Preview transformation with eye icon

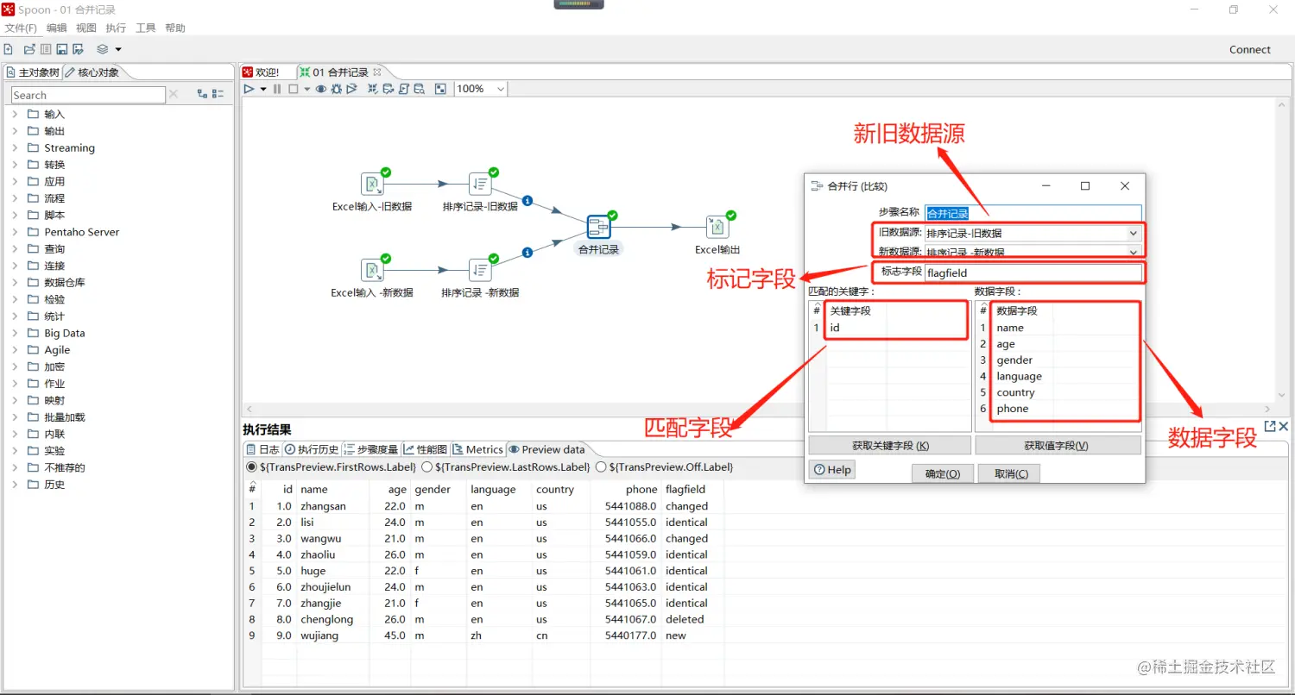[x=321, y=89]
